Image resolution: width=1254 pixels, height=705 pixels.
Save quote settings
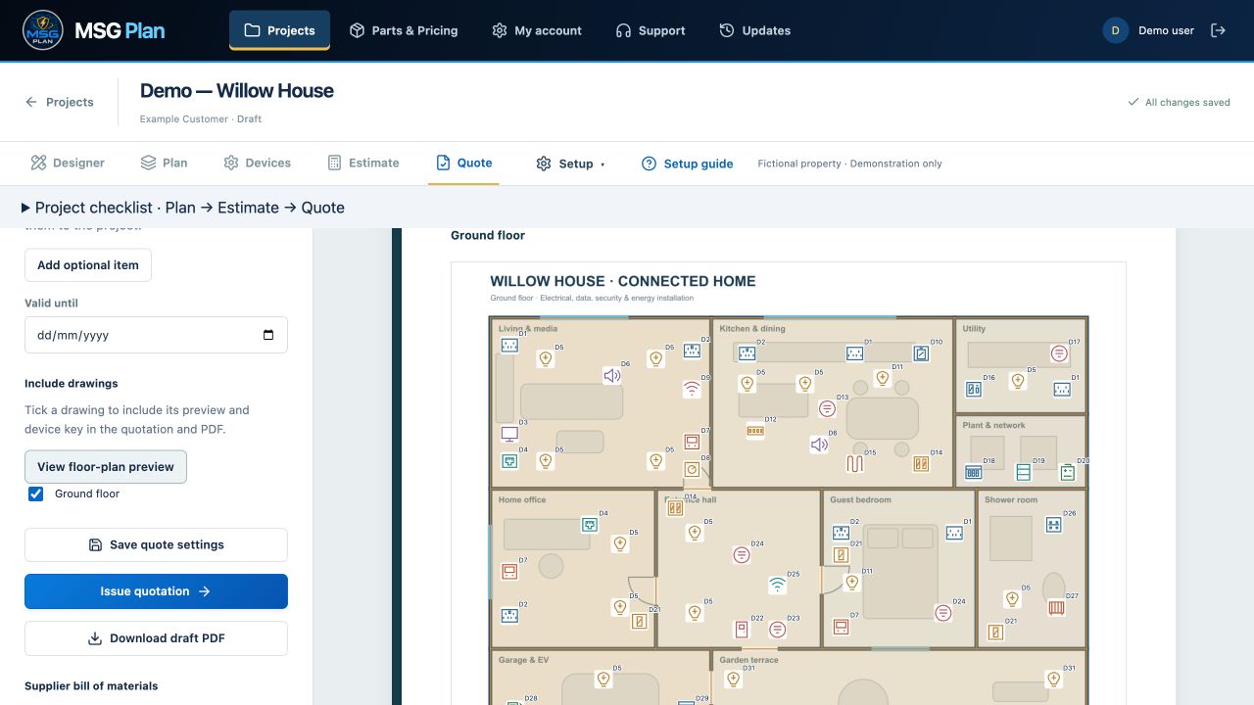pyautogui.click(x=156, y=544)
